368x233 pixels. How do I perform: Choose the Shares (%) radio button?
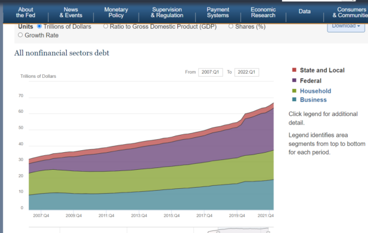(231, 26)
